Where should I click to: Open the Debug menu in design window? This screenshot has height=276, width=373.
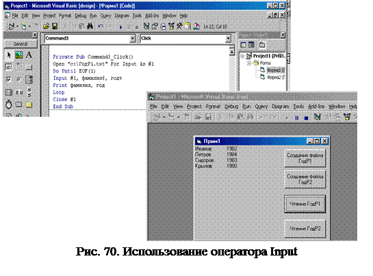[80, 16]
